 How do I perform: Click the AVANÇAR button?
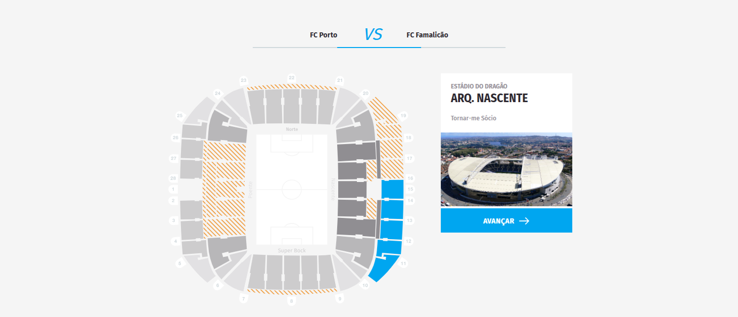506,220
